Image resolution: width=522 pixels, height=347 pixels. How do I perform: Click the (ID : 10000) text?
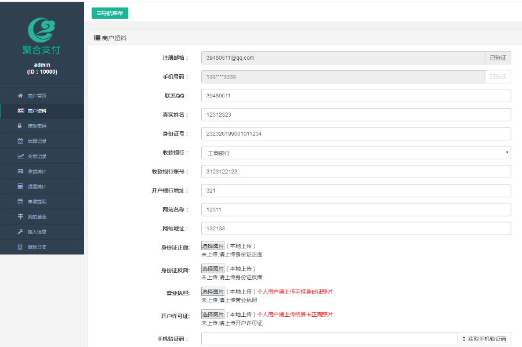(x=42, y=71)
